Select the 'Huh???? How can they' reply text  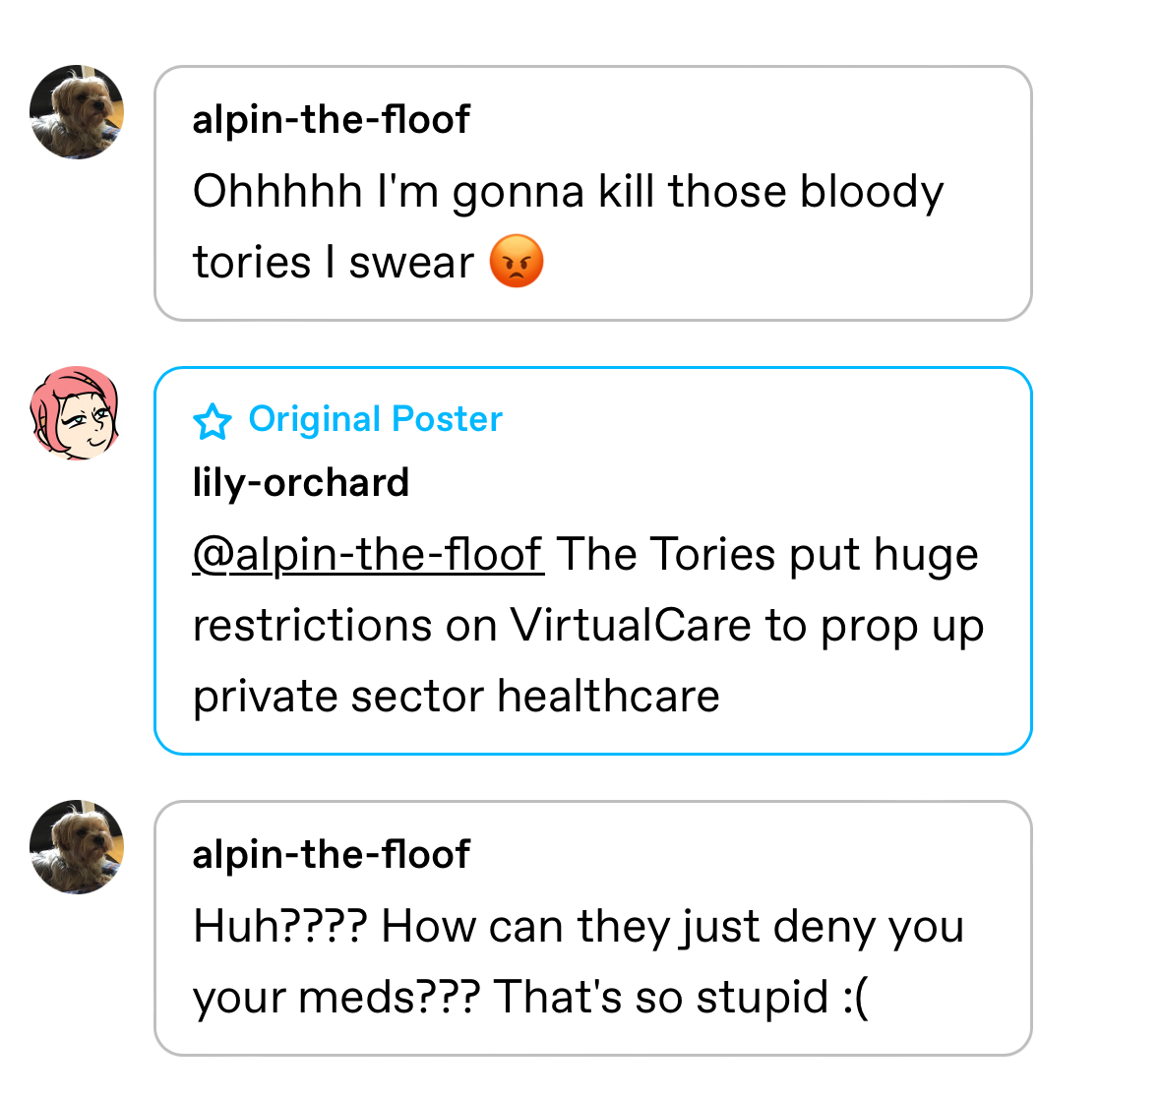pos(579,961)
